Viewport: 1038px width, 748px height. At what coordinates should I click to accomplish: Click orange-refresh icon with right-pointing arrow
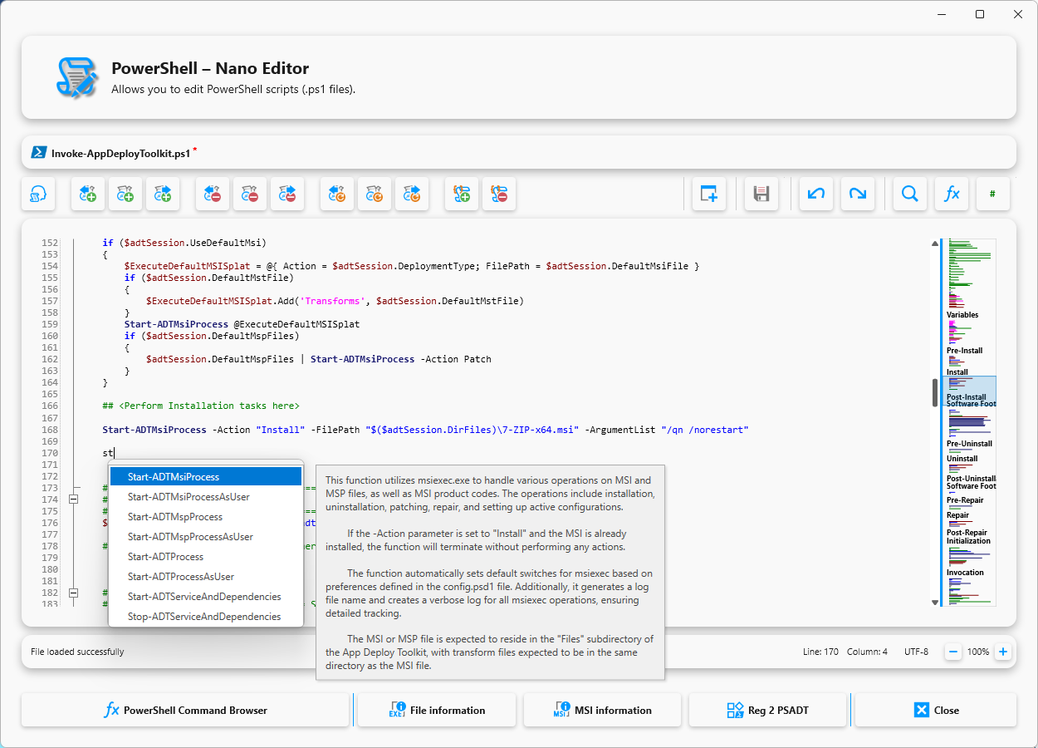(412, 194)
